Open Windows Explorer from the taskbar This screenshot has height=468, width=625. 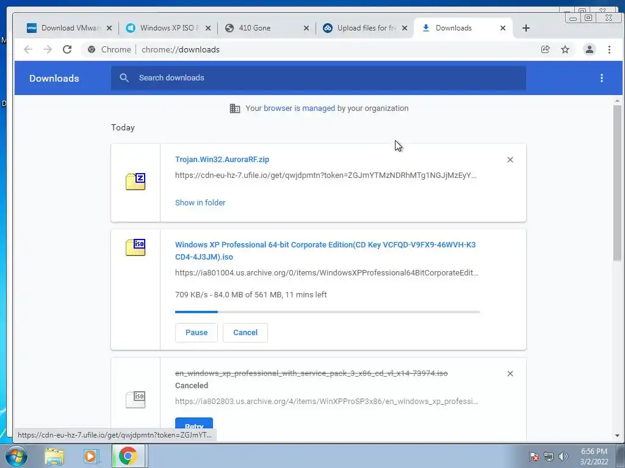coord(54,456)
